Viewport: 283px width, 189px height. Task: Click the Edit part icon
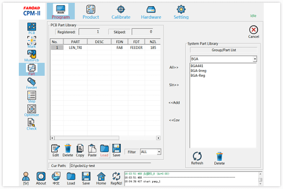click(55, 150)
